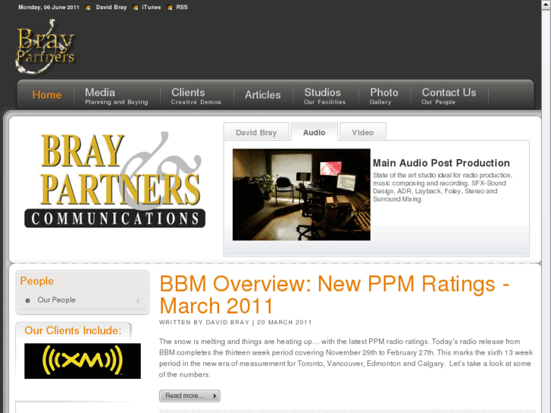
Task: Switch to the Video tab
Action: click(362, 132)
